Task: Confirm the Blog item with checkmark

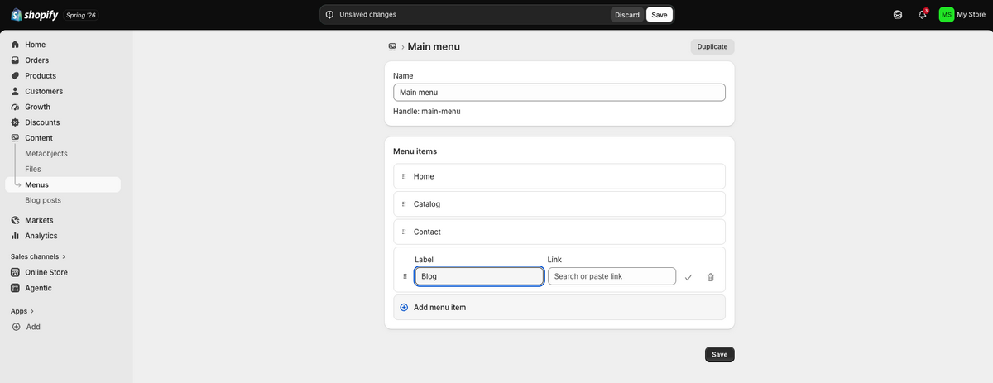Action: [x=688, y=277]
